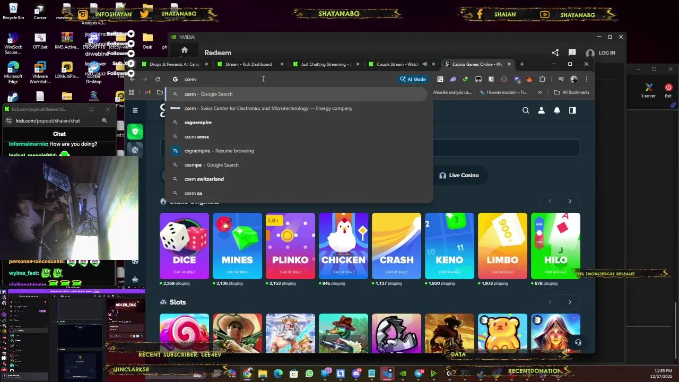The height and width of the screenshot is (382, 679).
Task: Open the Plinko game thumbnail
Action: [290, 246]
